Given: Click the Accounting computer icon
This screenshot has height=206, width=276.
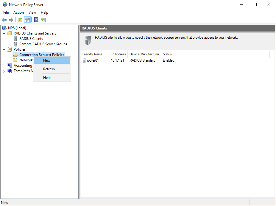Looking at the screenshot, I should click(10, 65).
